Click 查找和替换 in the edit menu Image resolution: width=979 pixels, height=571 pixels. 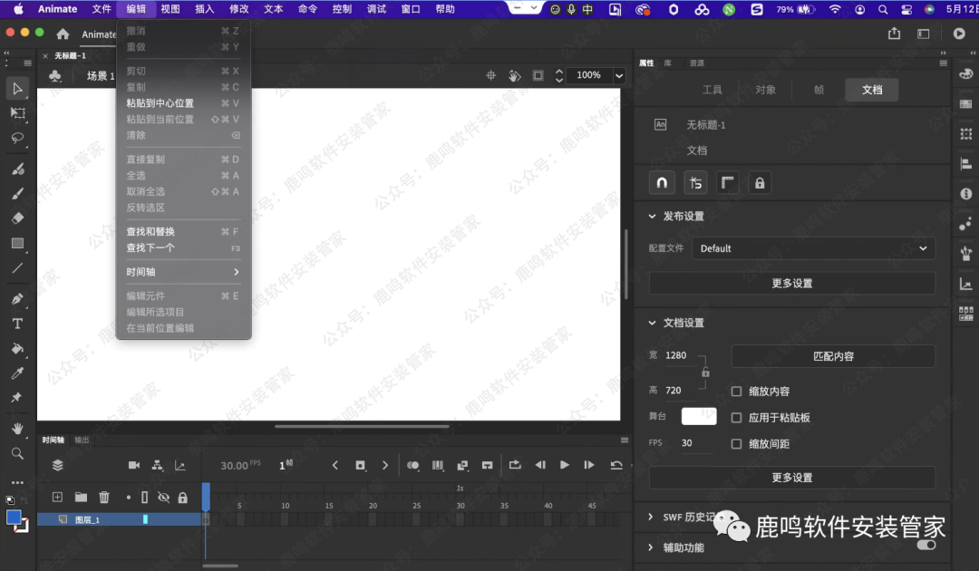click(150, 232)
